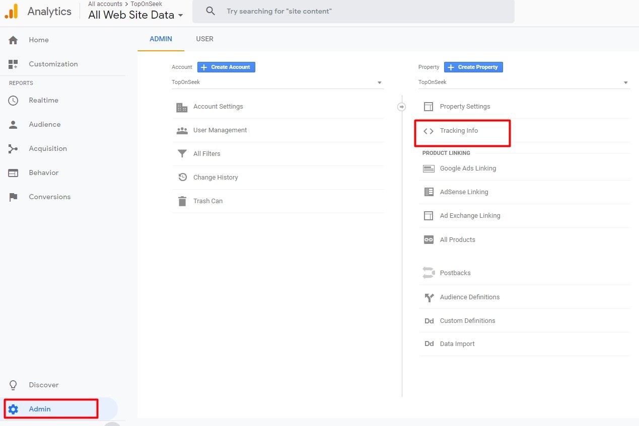Open Realtime reports in the sidebar
639x426 pixels.
tap(43, 101)
